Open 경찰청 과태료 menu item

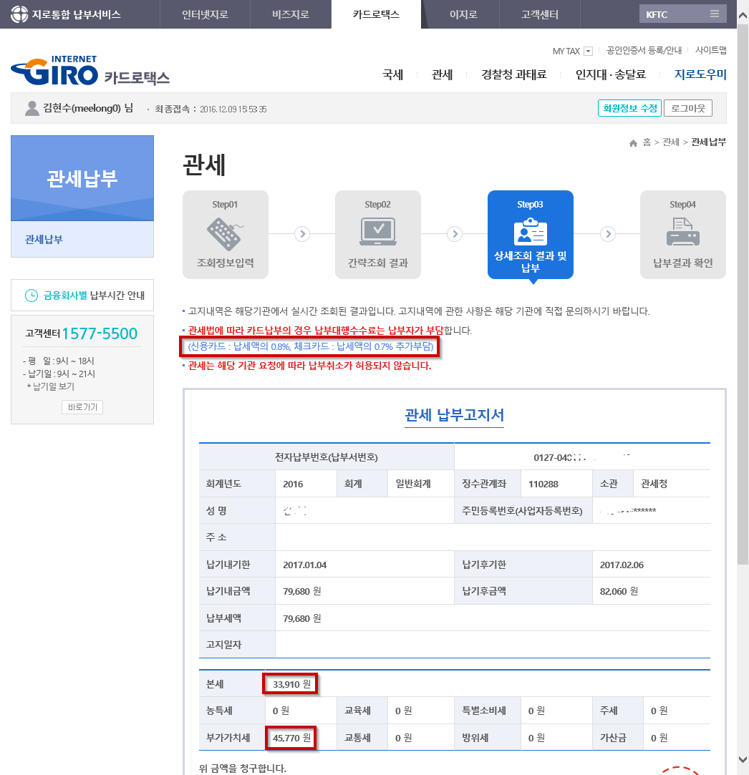click(x=513, y=74)
